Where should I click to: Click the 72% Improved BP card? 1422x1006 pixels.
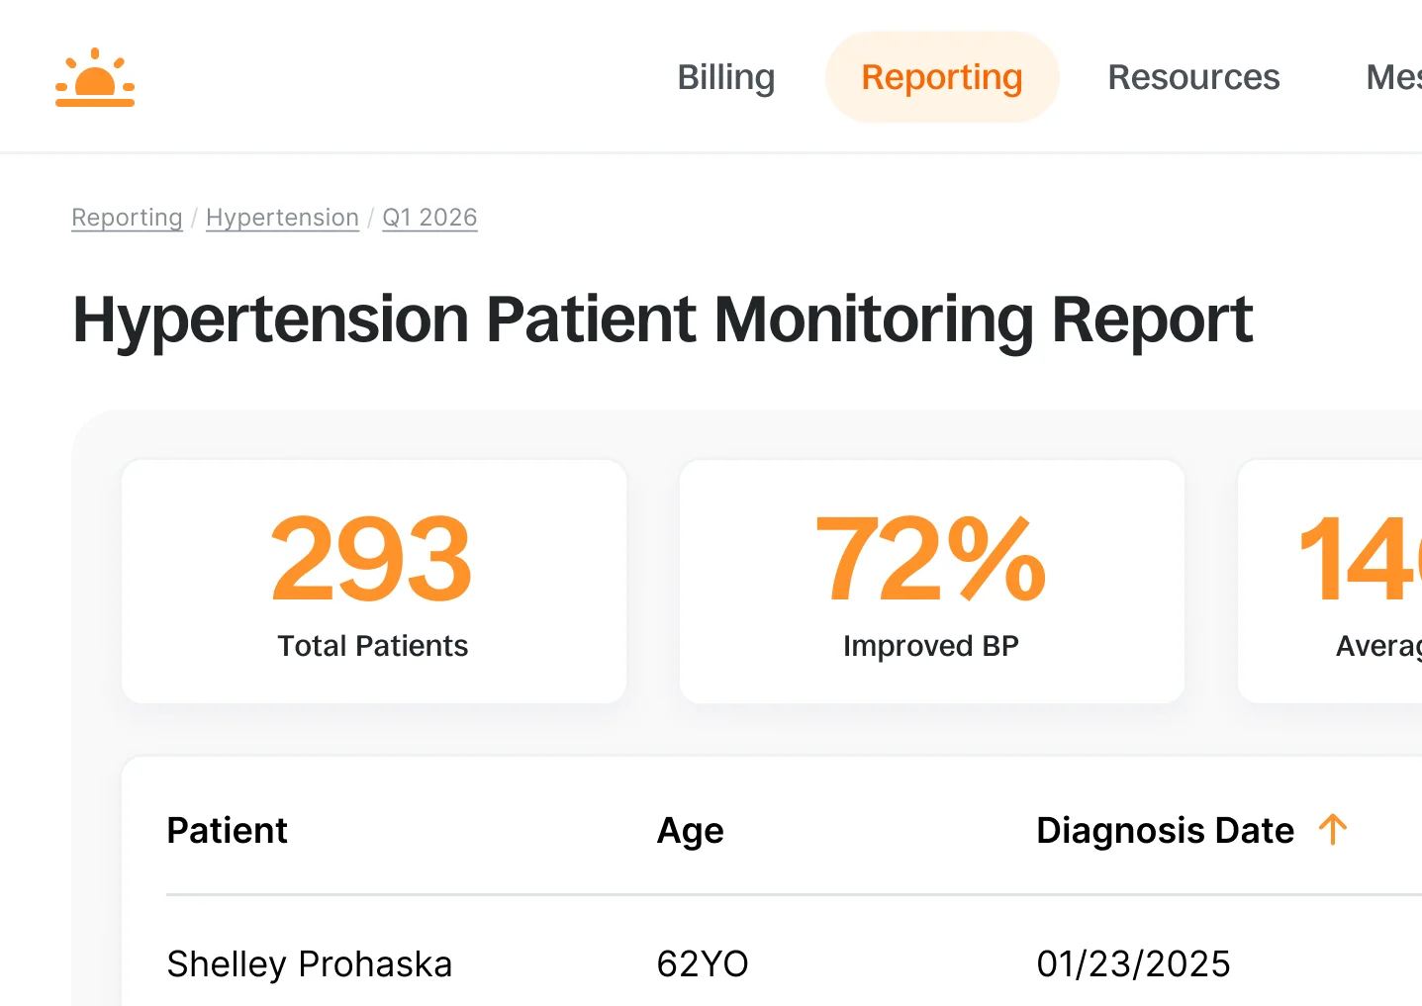tap(931, 582)
